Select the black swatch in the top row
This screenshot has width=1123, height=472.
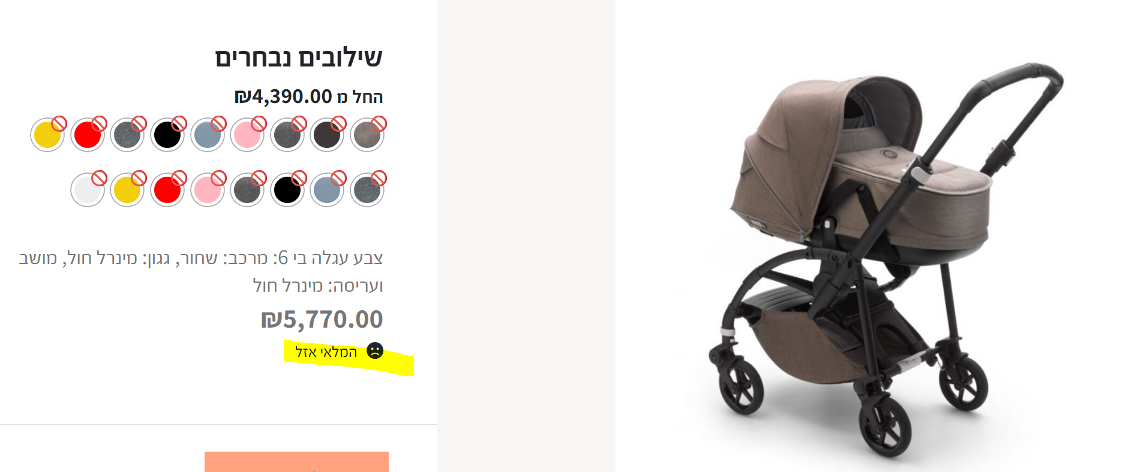point(167,135)
